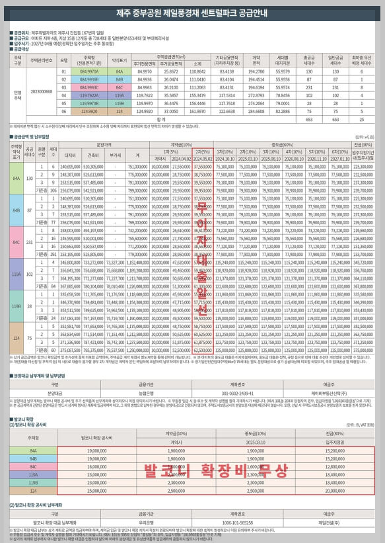
Task: Select the 110.8642 subtotal area value
Action: pyautogui.click(x=197, y=71)
